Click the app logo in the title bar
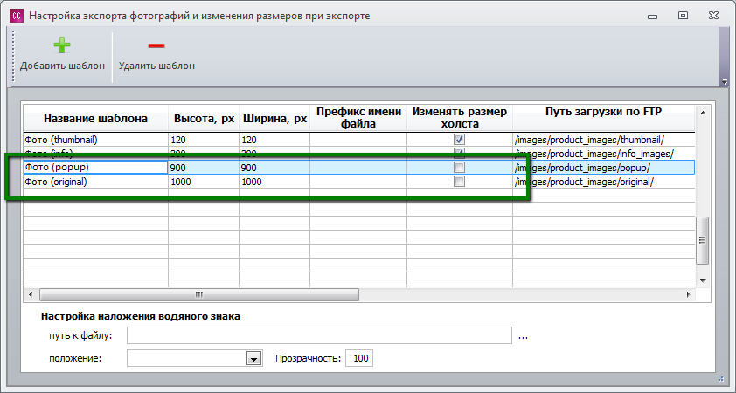This screenshot has width=736, height=393. click(x=17, y=16)
